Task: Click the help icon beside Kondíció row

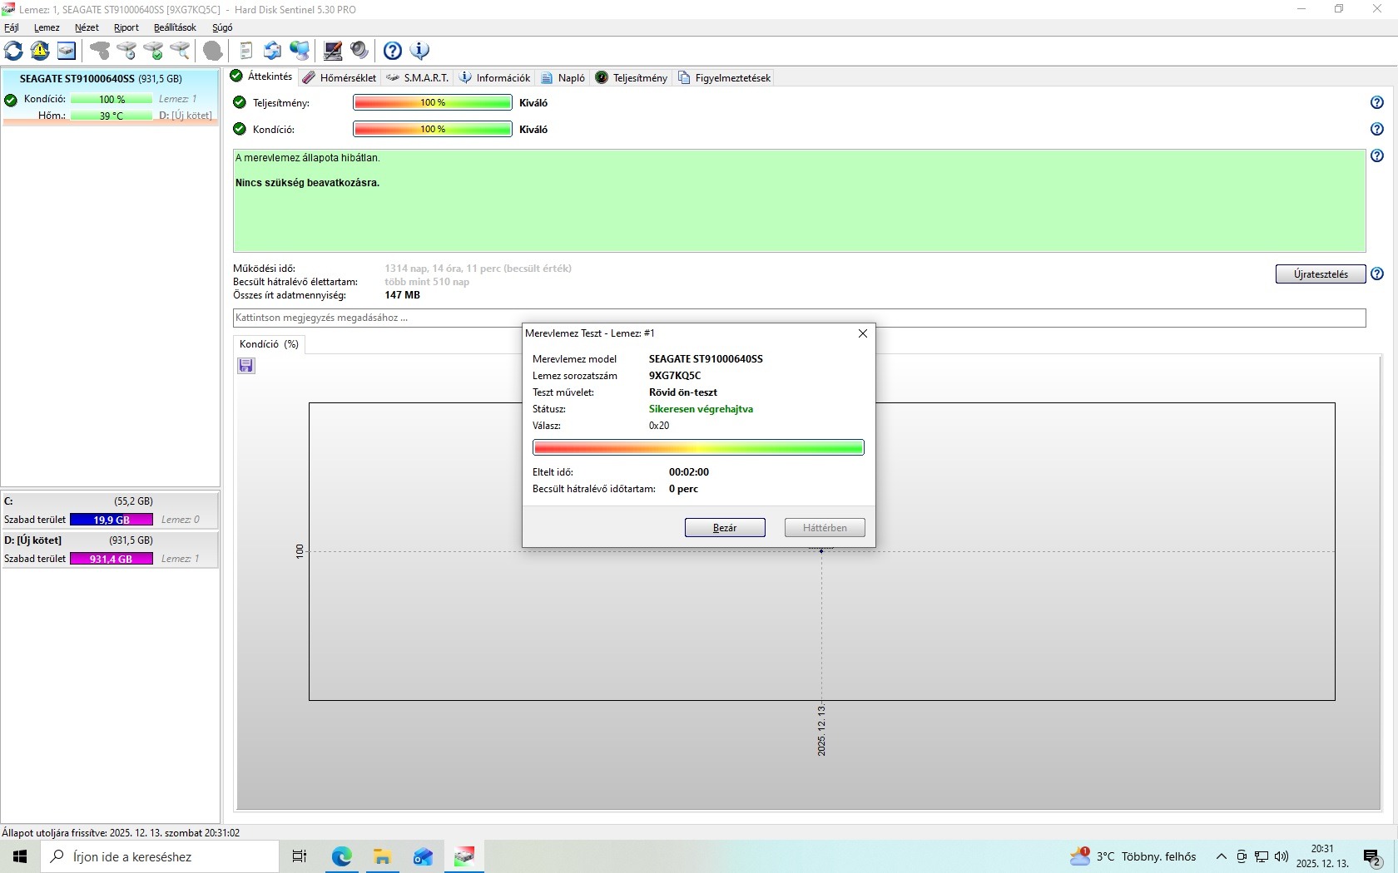Action: [x=1377, y=129]
